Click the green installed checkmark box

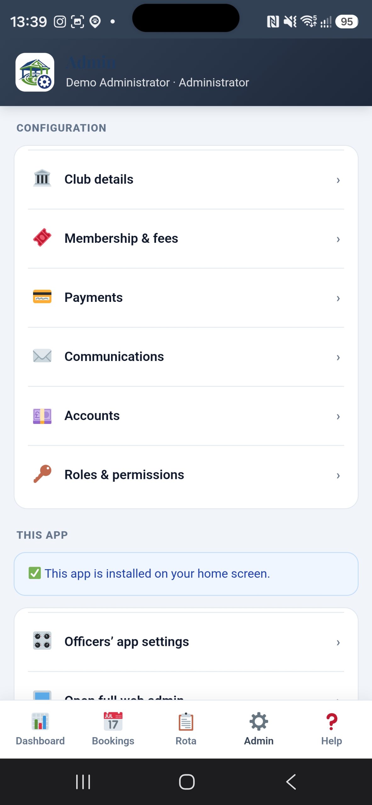coord(35,573)
